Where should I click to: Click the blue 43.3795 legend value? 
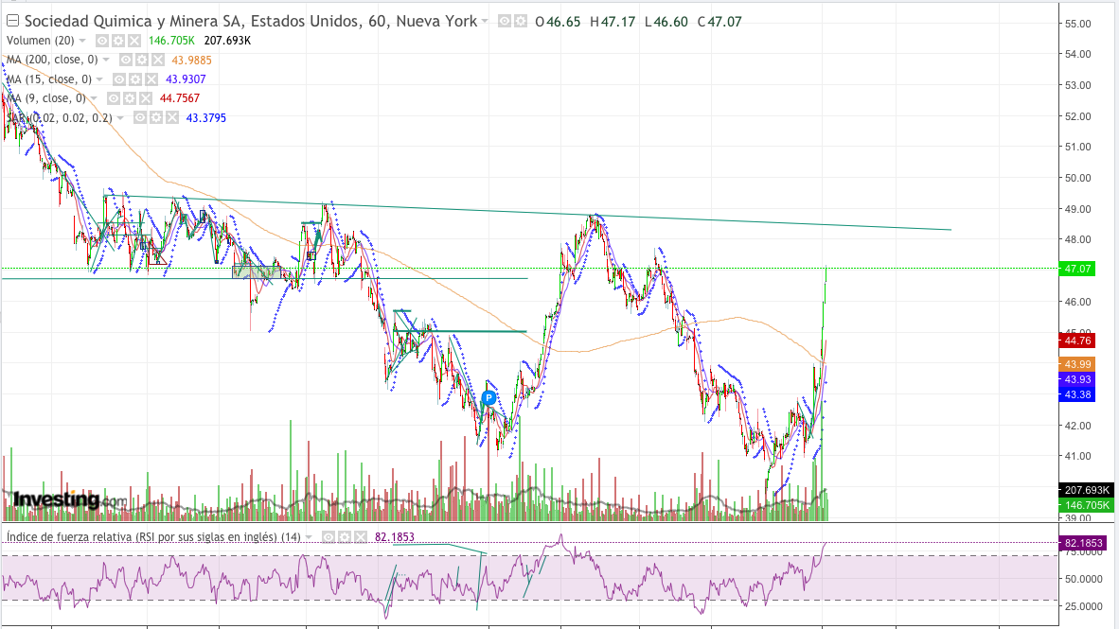(x=205, y=117)
